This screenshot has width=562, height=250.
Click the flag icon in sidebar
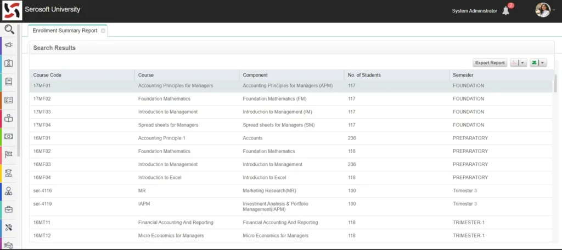(9, 154)
